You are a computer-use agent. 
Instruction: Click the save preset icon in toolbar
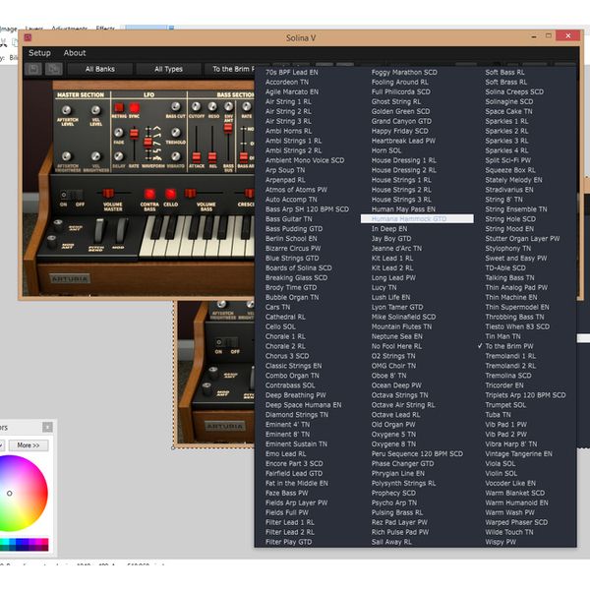33,69
